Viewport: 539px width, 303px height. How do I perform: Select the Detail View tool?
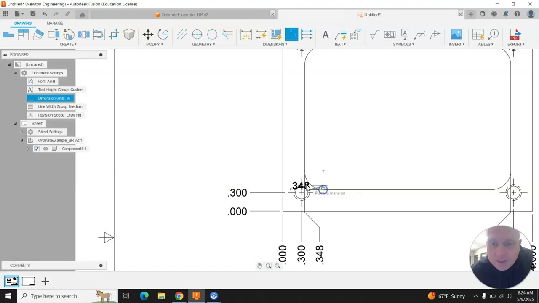[53, 35]
